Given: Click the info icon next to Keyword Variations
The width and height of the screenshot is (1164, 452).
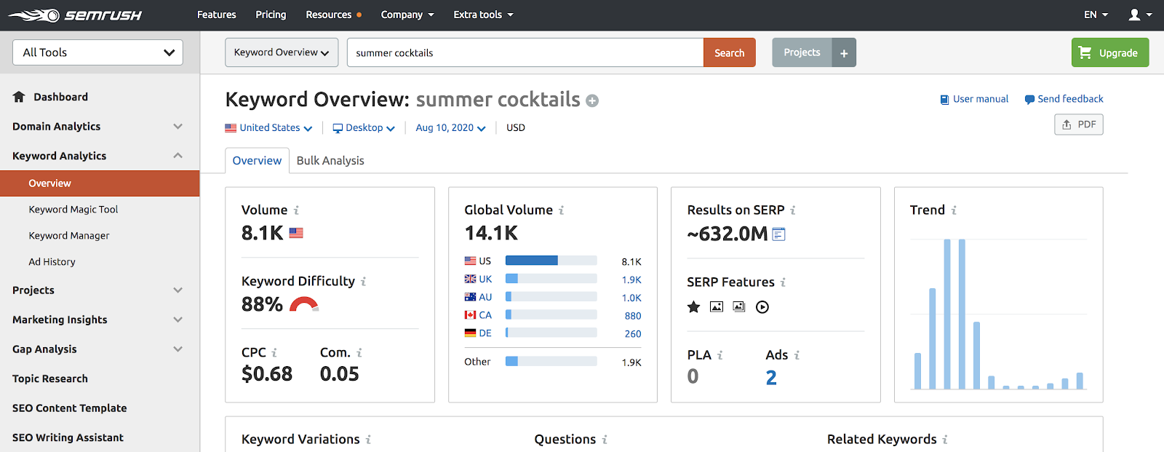Looking at the screenshot, I should (368, 440).
